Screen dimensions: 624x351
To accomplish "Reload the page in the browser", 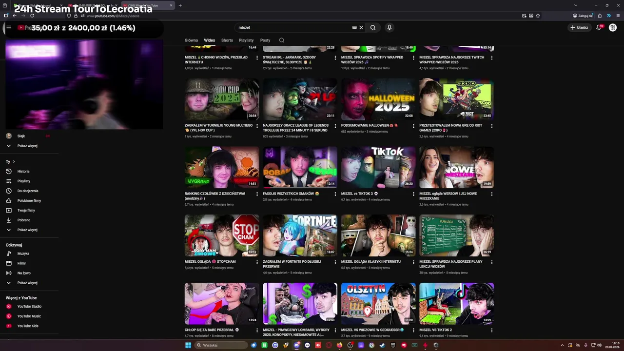I will 32,16.
